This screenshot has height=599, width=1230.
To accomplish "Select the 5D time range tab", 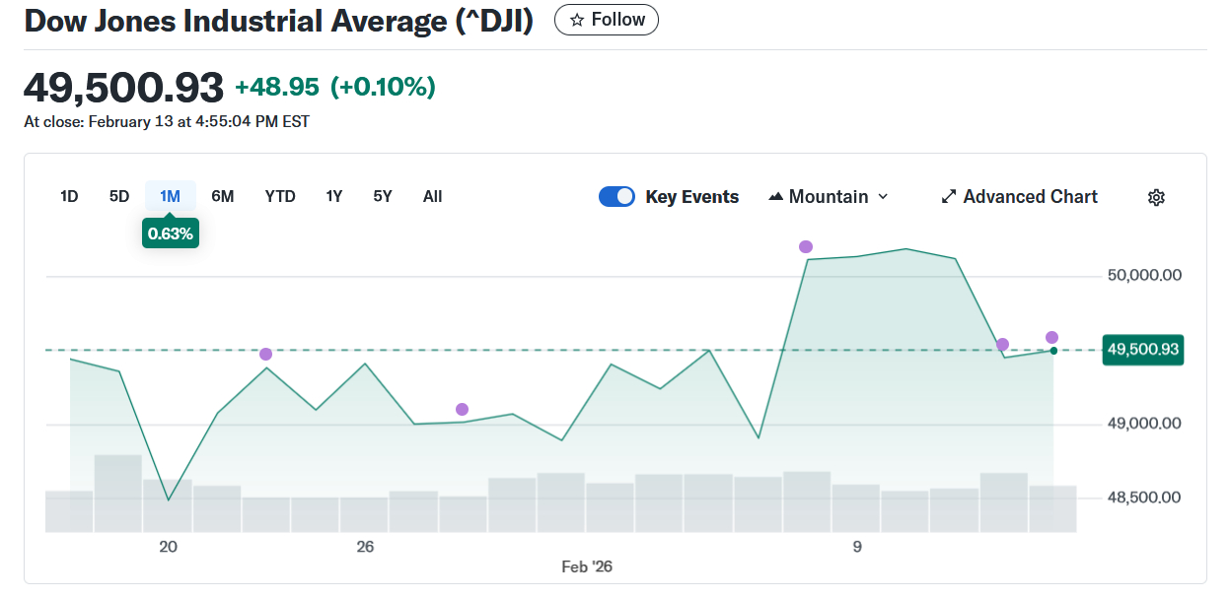I will tap(119, 196).
